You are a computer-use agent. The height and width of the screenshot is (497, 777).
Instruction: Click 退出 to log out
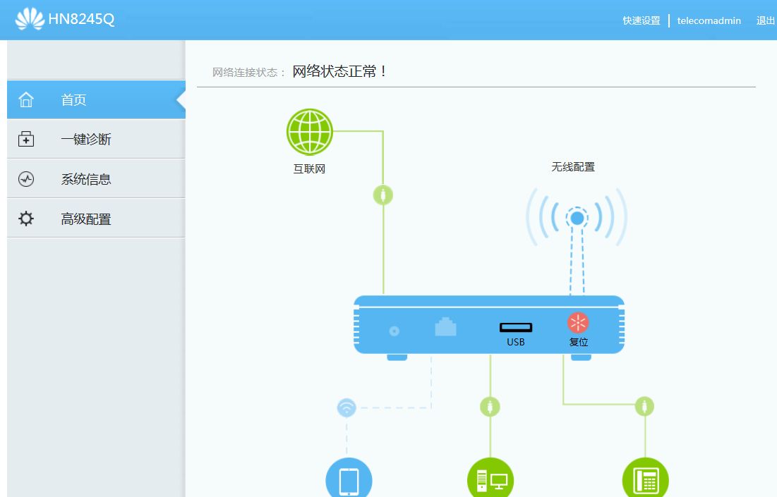tap(765, 20)
